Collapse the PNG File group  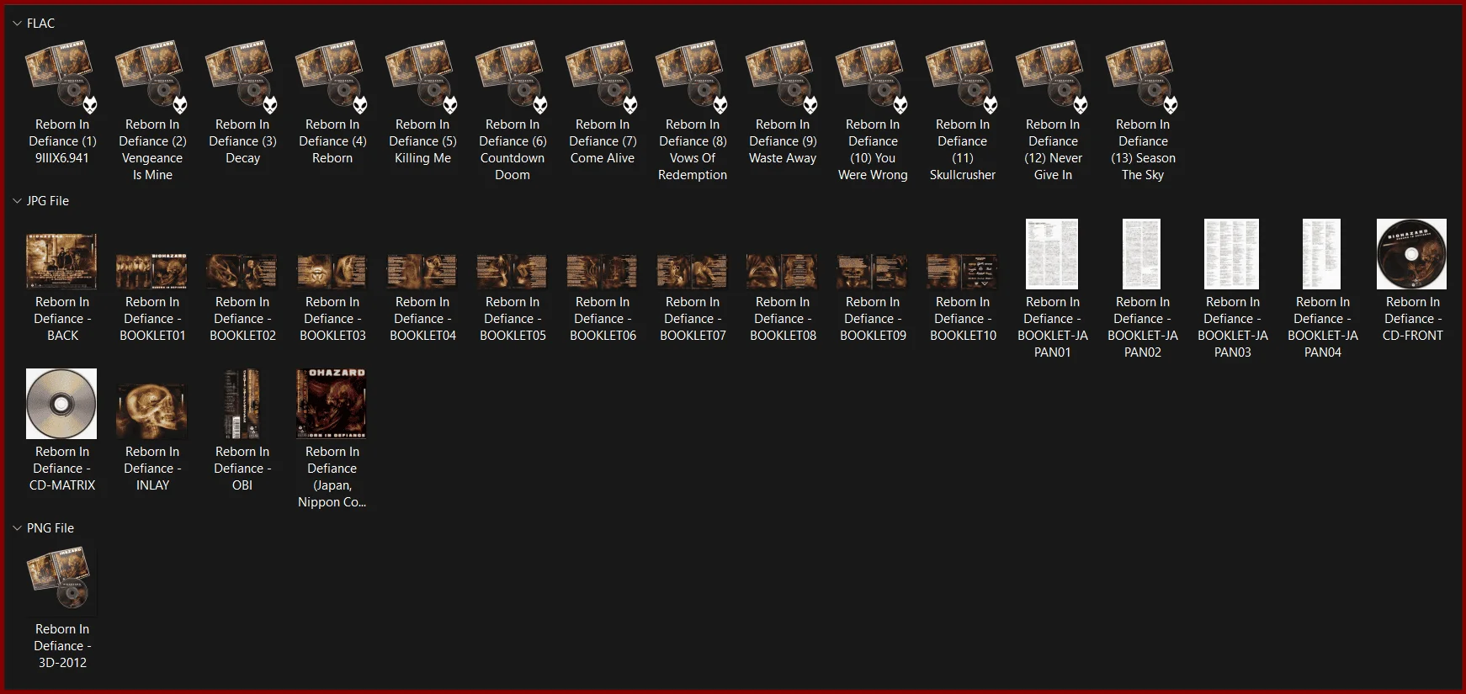click(x=17, y=528)
